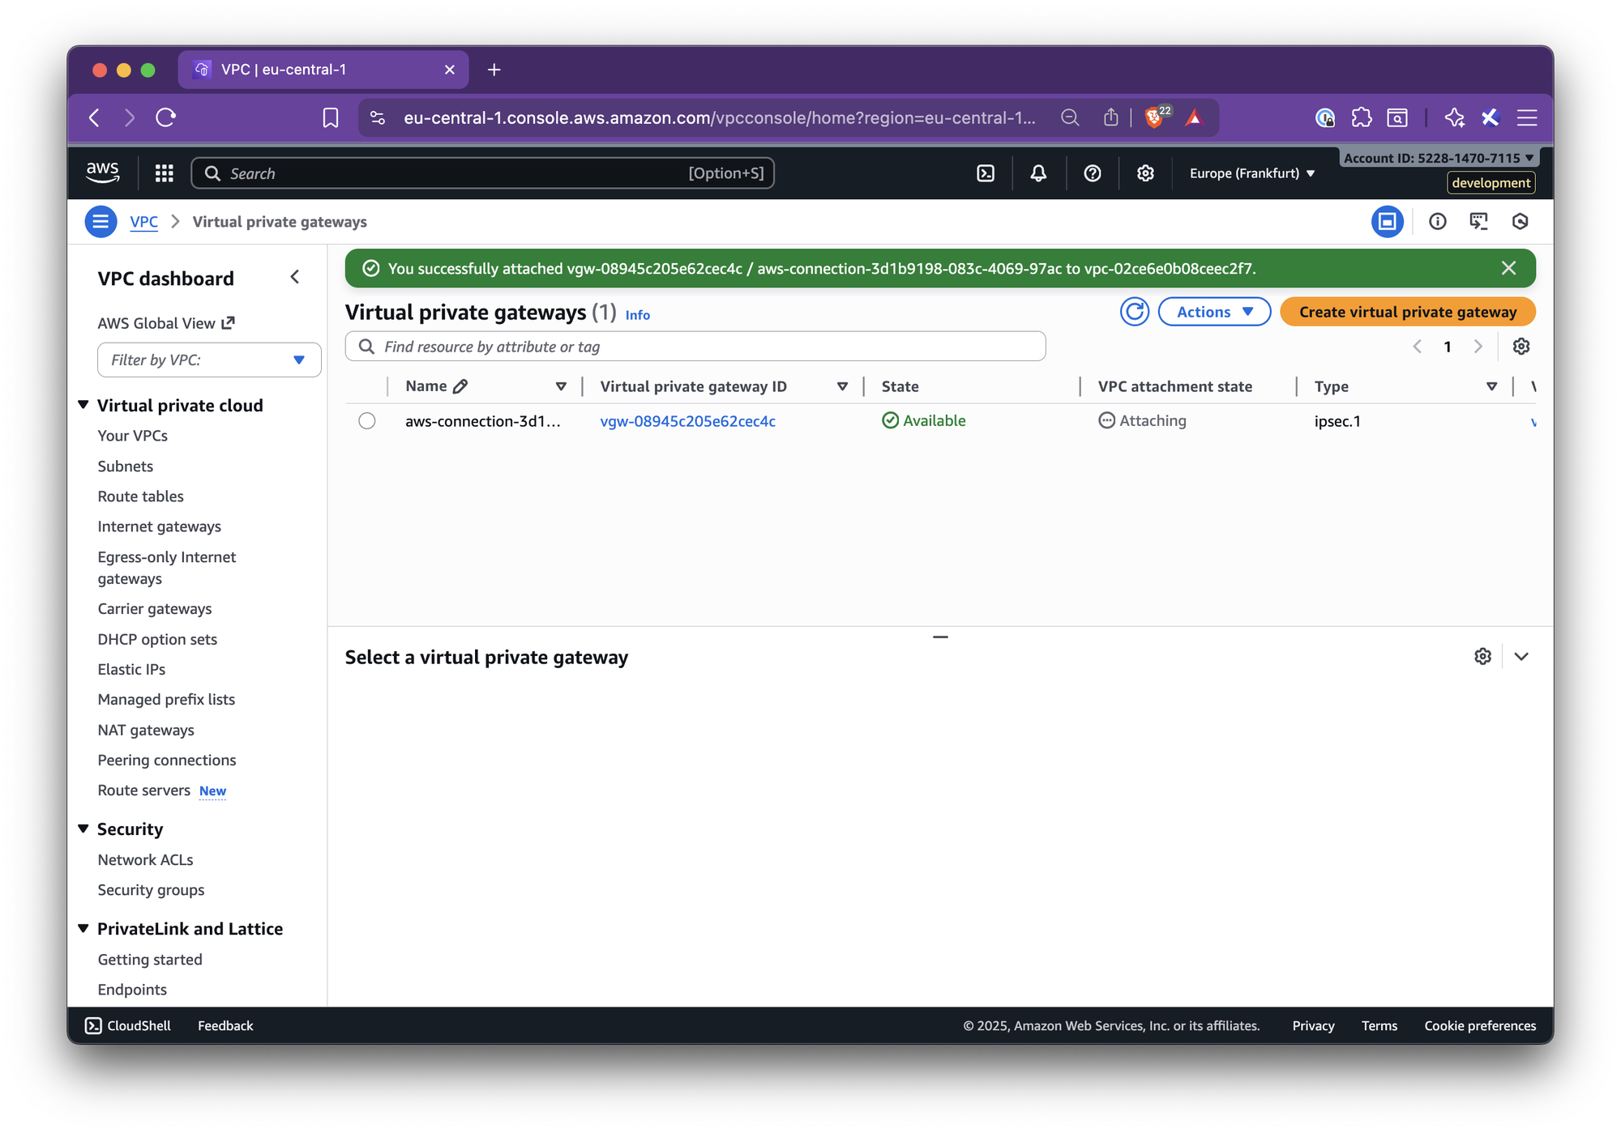Image resolution: width=1621 pixels, height=1133 pixels.
Task: Go to Route tables in sidebar
Action: pos(140,496)
